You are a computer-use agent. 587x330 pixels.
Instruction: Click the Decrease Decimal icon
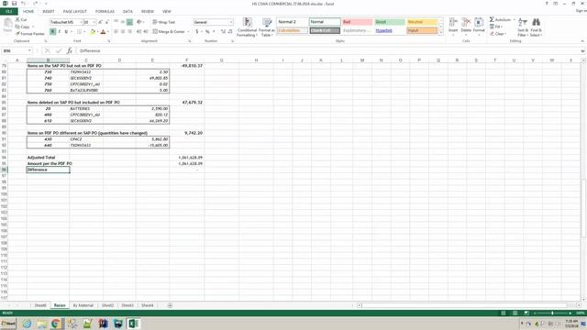point(230,32)
